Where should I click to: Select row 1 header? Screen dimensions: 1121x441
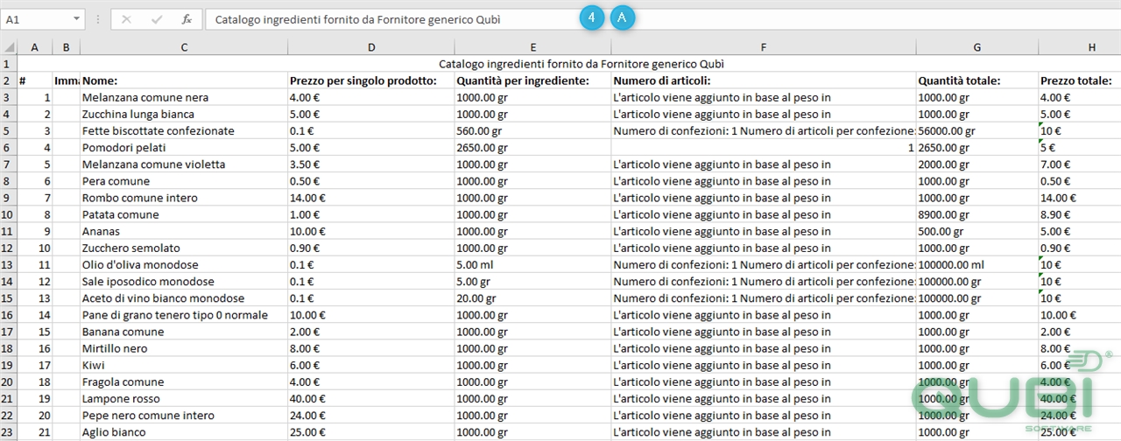[9, 64]
